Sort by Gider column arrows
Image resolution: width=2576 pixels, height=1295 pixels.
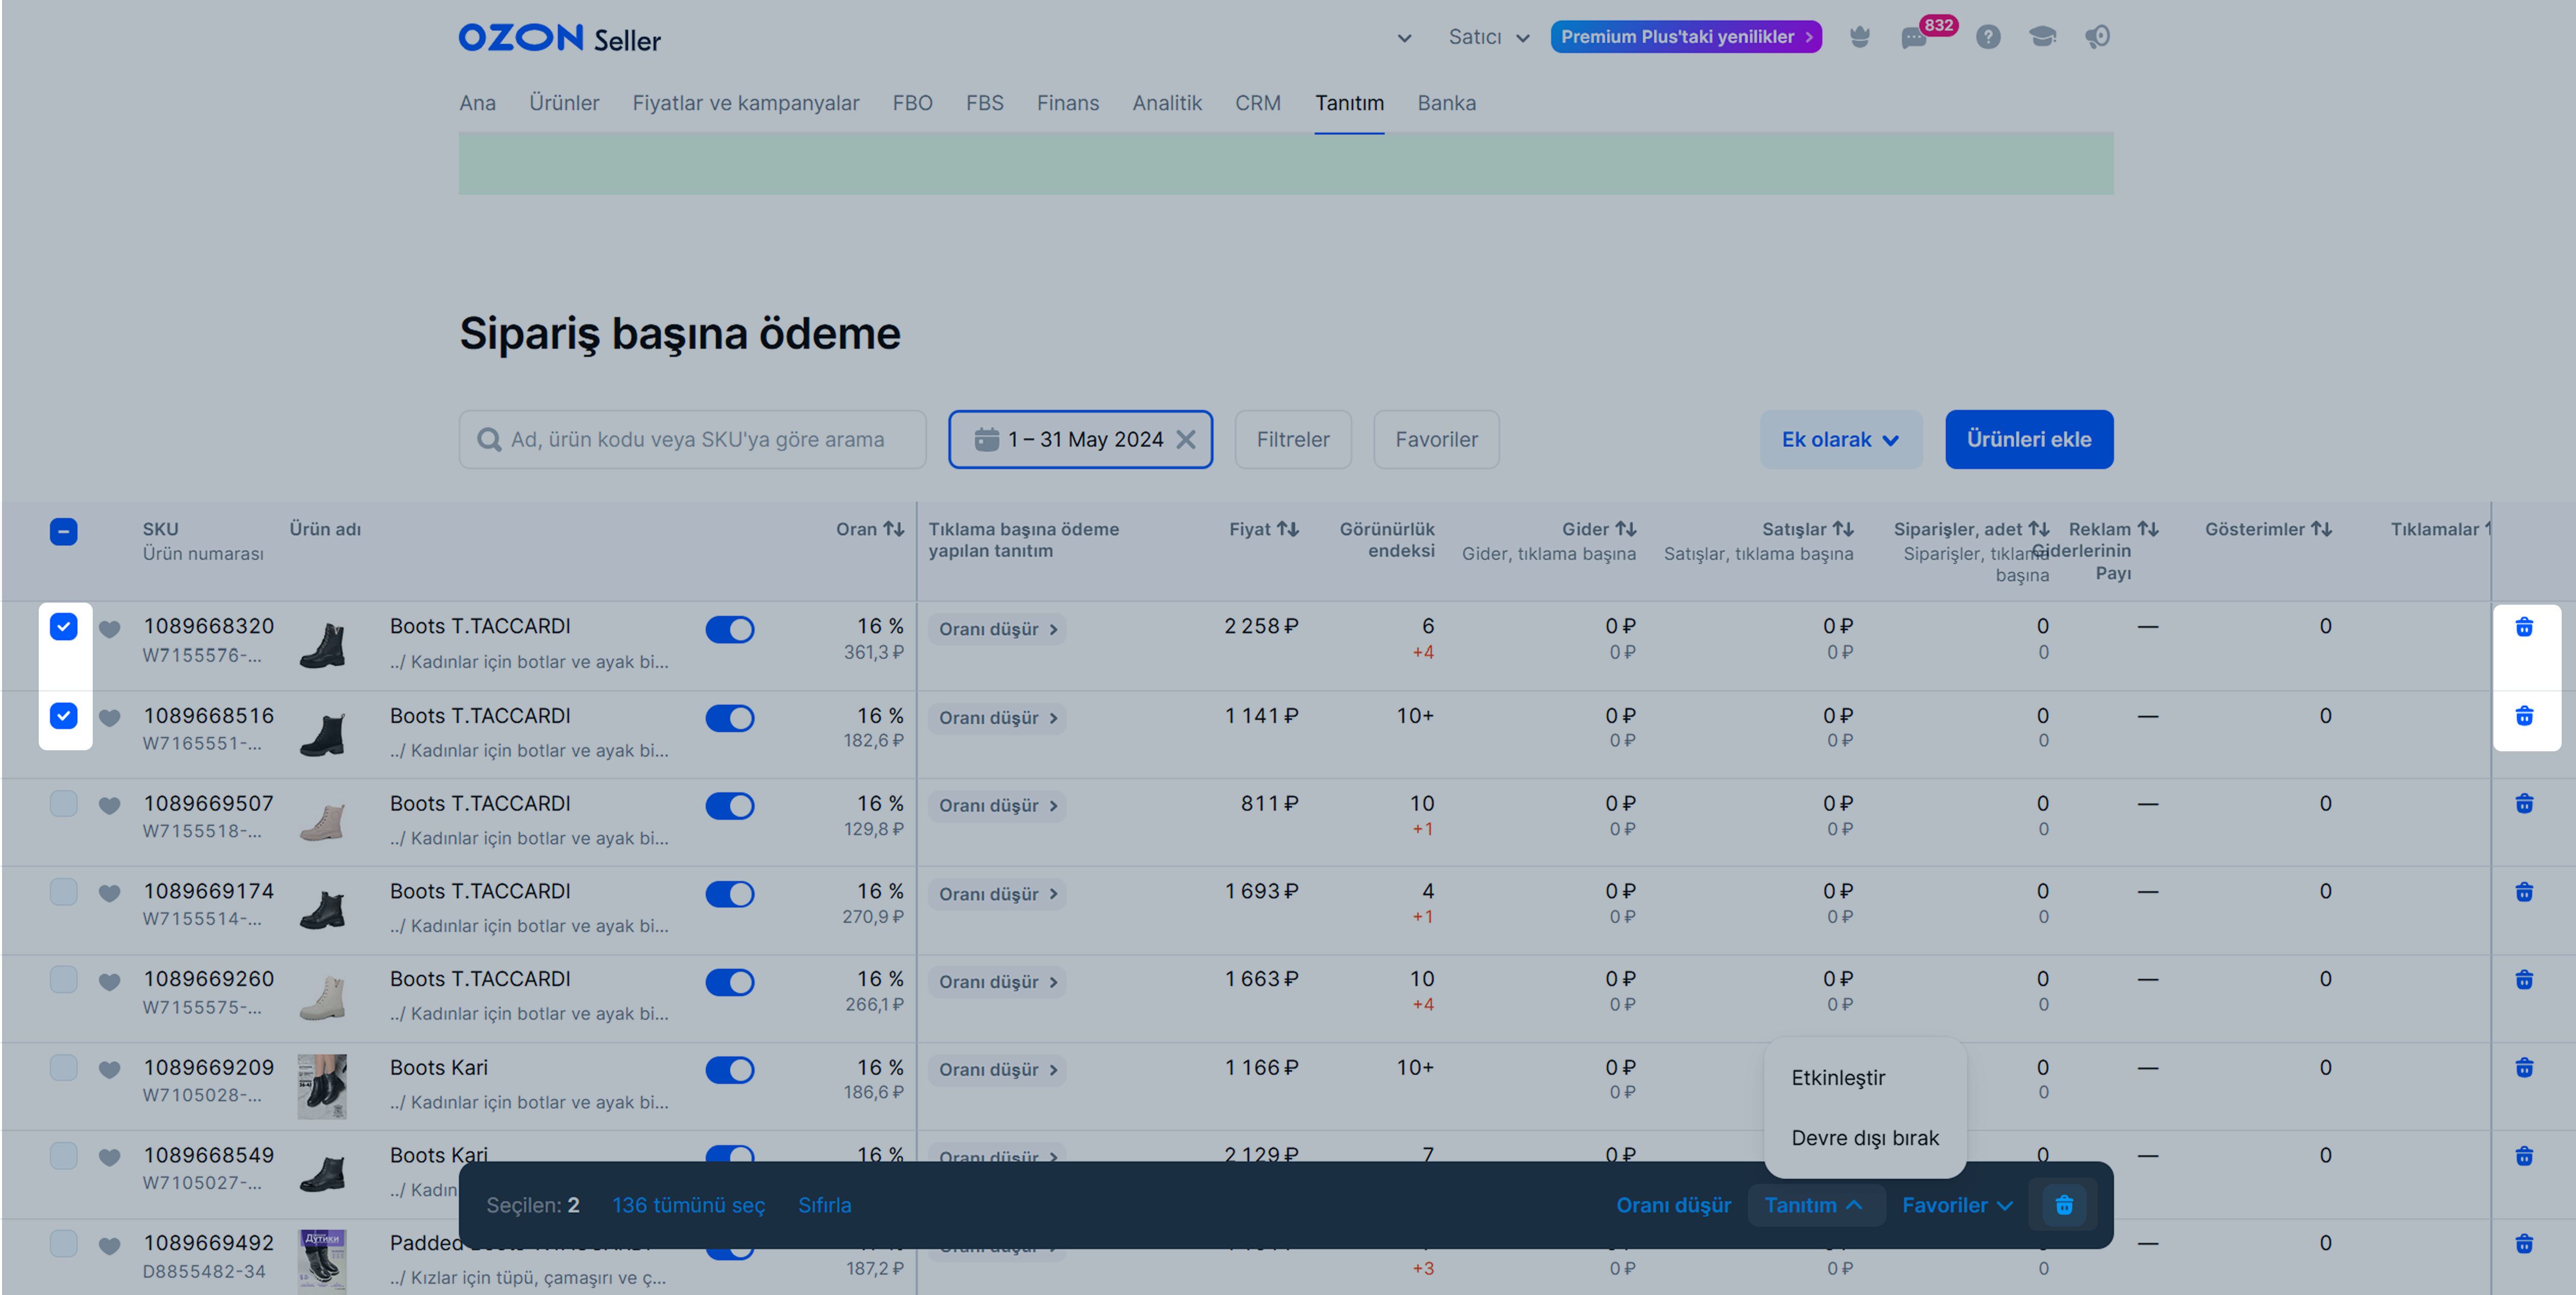coord(1626,529)
